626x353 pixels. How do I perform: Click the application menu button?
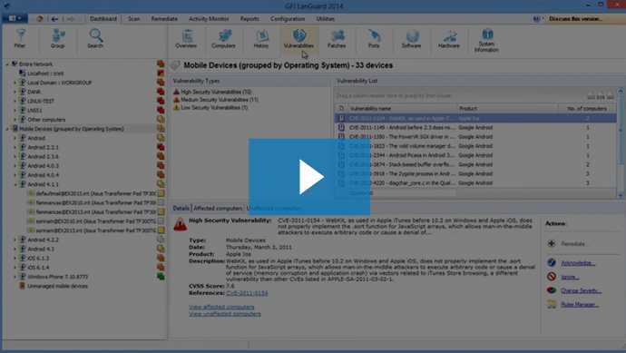[15, 18]
